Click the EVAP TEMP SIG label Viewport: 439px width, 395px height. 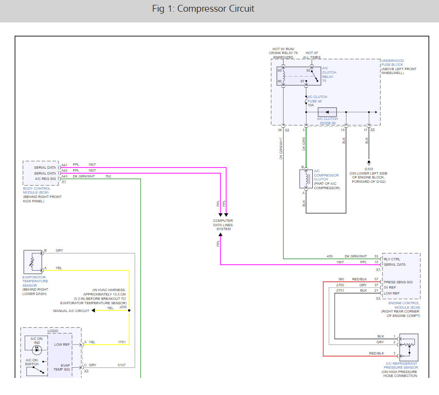(61, 367)
